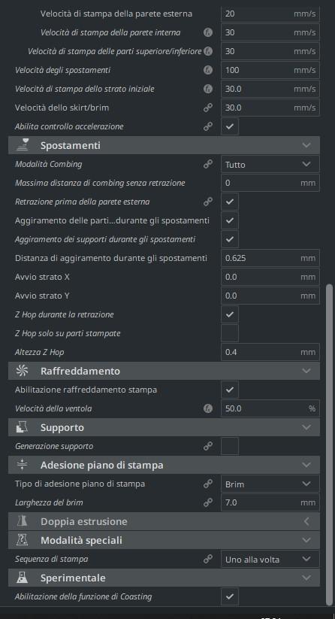Click the Adesione piano di stampa icon
This screenshot has width=335, height=619.
(22, 465)
